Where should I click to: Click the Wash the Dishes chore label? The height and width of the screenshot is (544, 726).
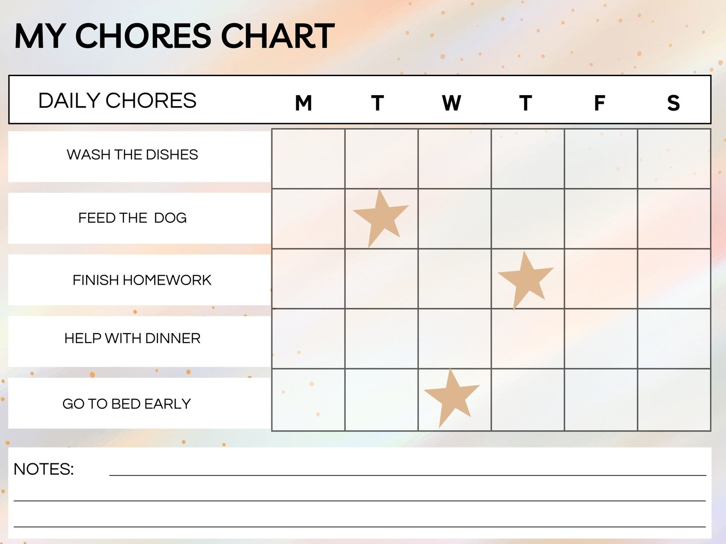[x=132, y=155]
